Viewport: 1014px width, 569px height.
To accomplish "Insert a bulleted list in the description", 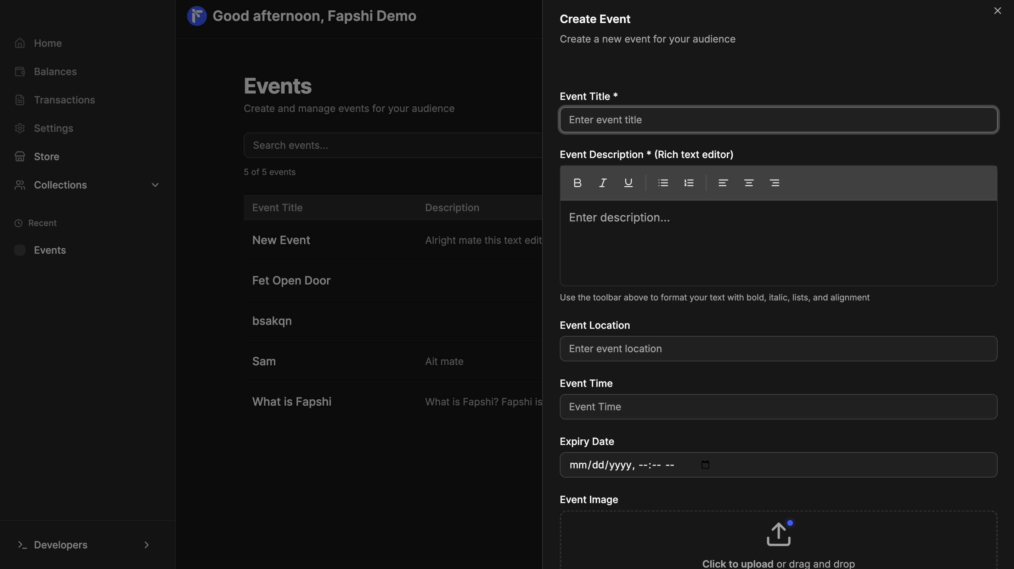I will pos(663,183).
